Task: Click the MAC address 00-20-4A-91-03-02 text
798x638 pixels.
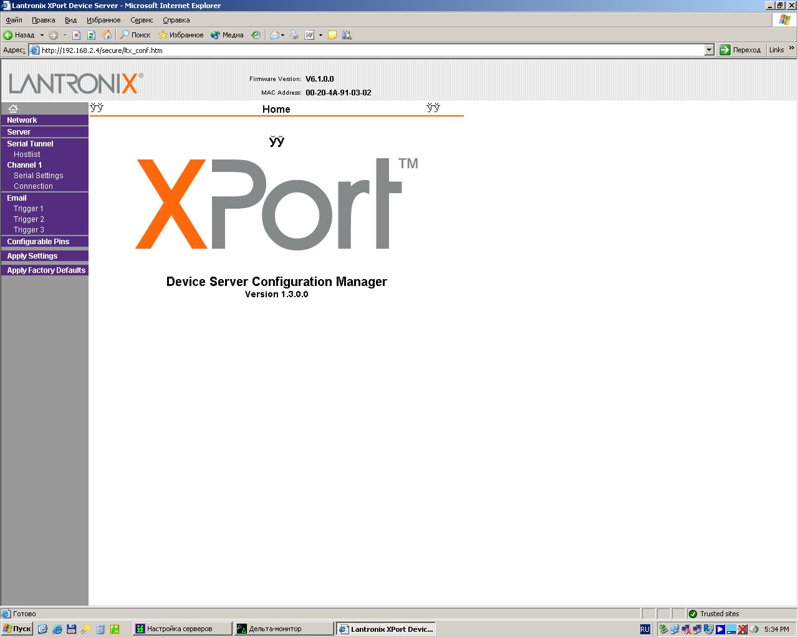Action: 339,93
